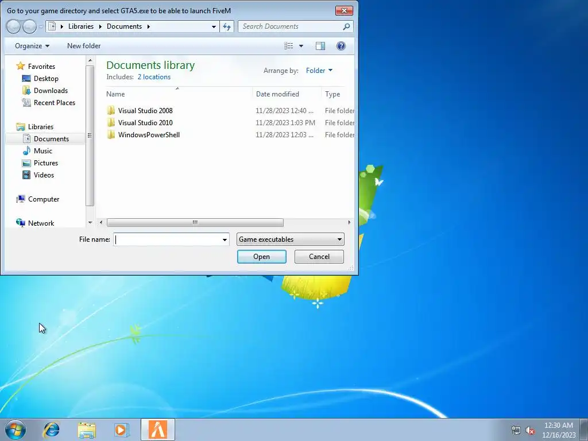Click the navigation pane scroll up arrow
The width and height of the screenshot is (588, 441).
coord(90,60)
